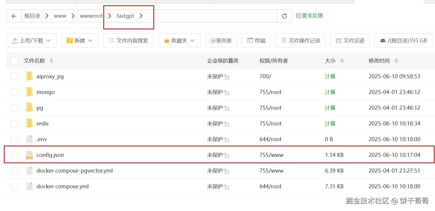Click the back arrow navigation button

(14, 16)
